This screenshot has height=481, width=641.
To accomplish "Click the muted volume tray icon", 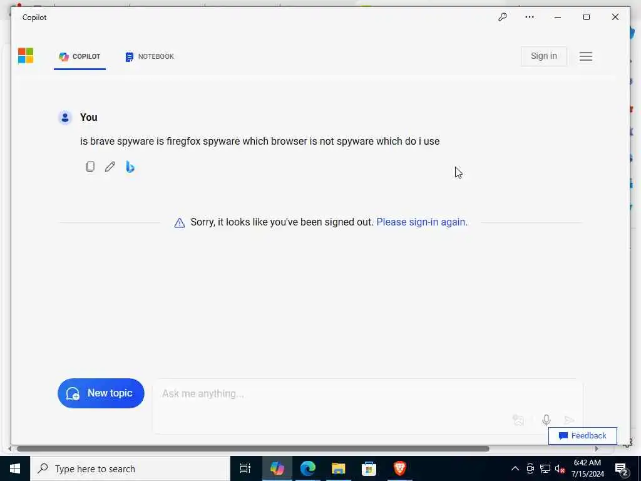I will tap(560, 468).
